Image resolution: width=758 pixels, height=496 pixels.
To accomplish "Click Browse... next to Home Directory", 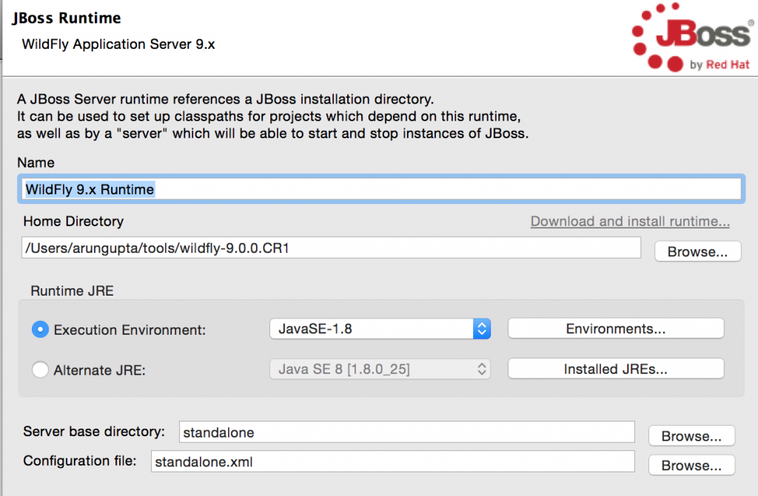I will [697, 251].
